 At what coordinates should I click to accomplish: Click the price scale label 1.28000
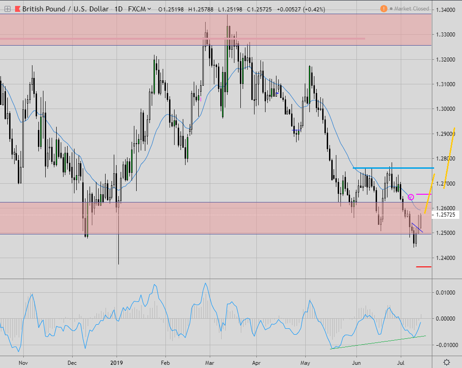(446, 159)
